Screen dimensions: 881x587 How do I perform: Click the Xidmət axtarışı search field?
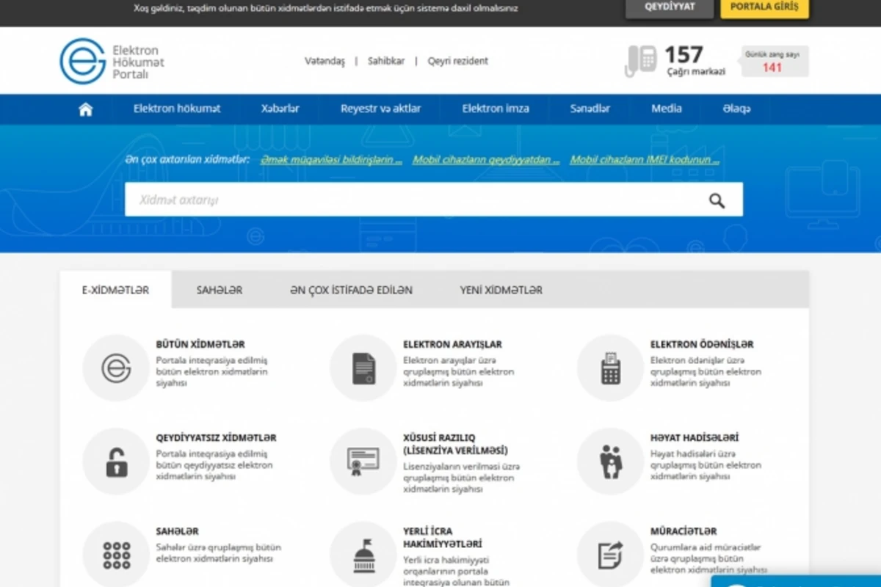click(411, 200)
